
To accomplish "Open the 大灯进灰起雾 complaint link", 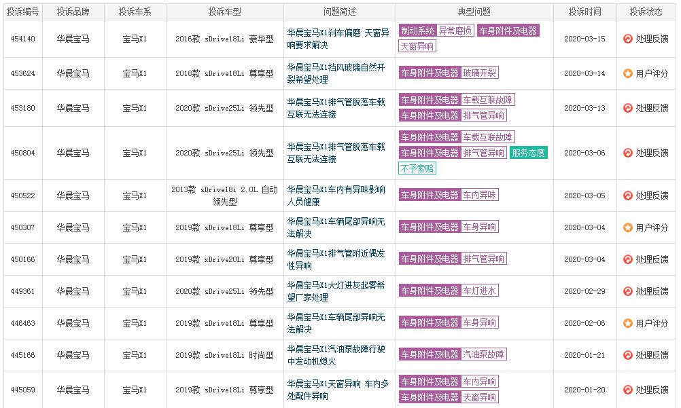I will (336, 291).
